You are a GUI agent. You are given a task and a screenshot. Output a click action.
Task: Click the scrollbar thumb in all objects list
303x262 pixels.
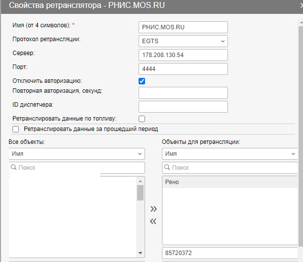point(140,193)
